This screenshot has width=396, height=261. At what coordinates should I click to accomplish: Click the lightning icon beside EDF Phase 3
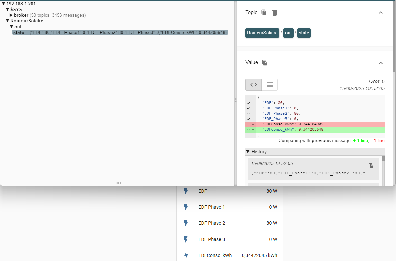click(186, 239)
